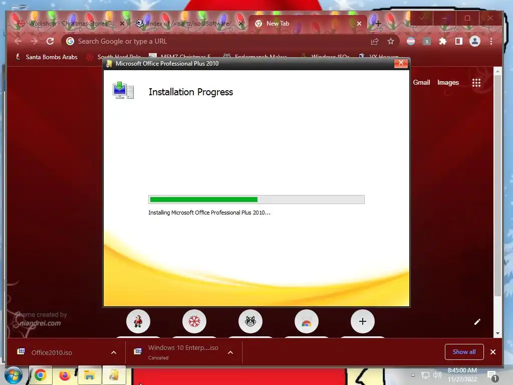Image resolution: width=513 pixels, height=385 pixels.
Task: Open the taskbar clock and date
Action: [x=462, y=375]
